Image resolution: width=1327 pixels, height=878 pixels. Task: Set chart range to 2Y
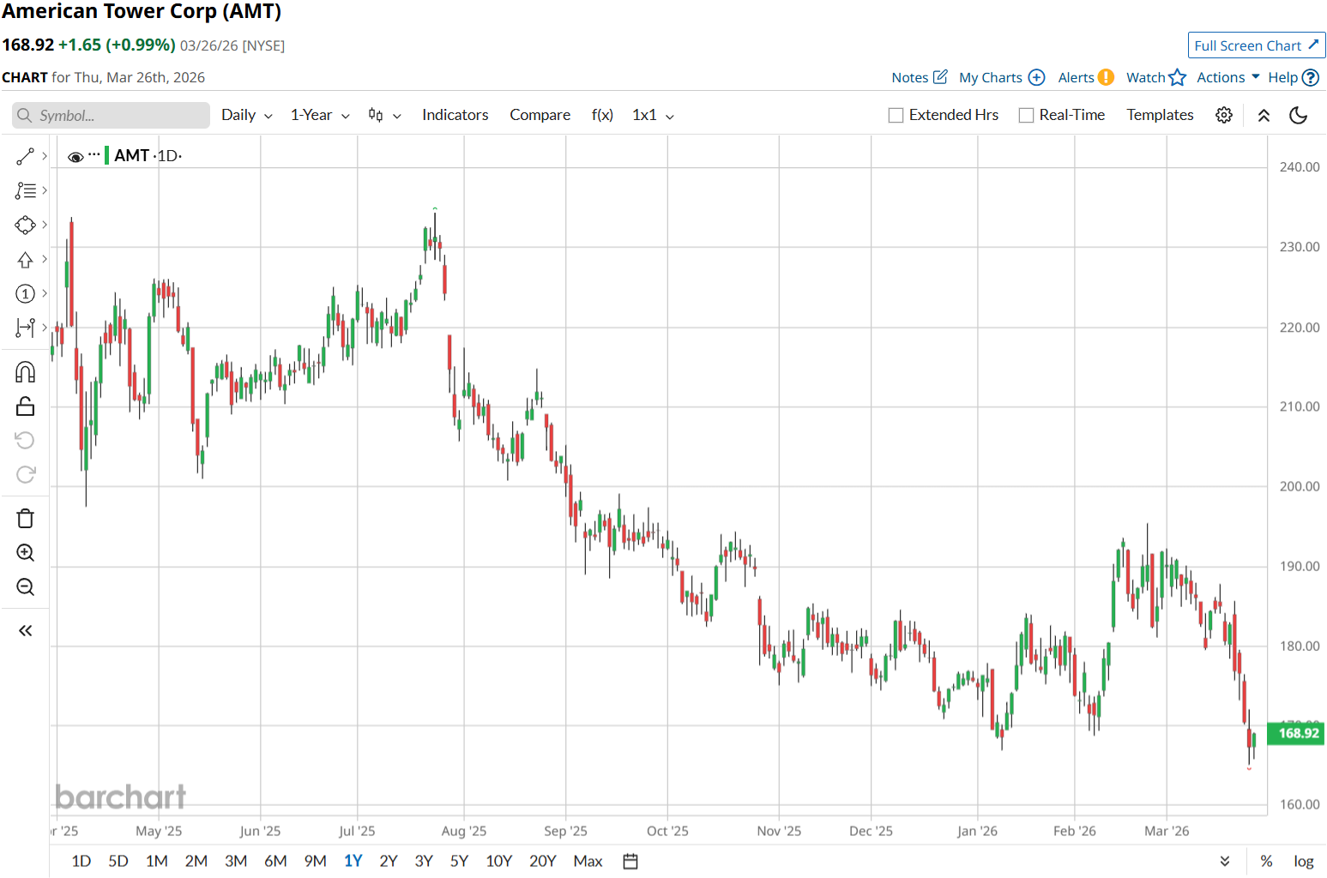(x=389, y=861)
